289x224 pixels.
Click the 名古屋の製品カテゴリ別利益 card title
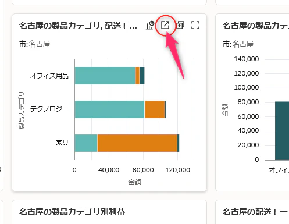72,212
